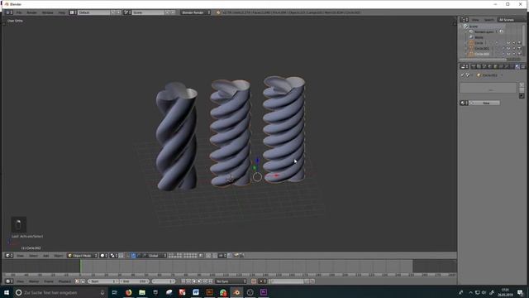Open the No Sync playback dropdown
The width and height of the screenshot is (529, 298).
click(231, 281)
